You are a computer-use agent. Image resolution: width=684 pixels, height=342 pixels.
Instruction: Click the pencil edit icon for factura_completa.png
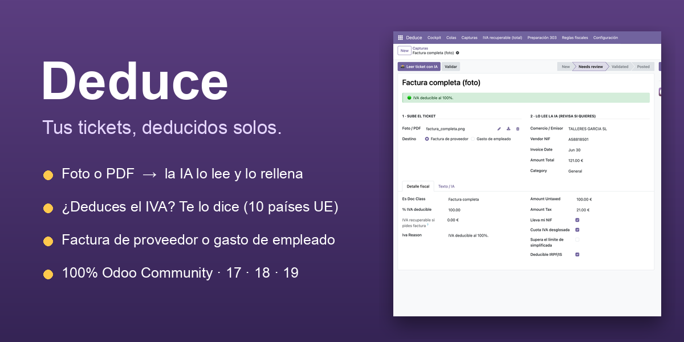(x=499, y=129)
